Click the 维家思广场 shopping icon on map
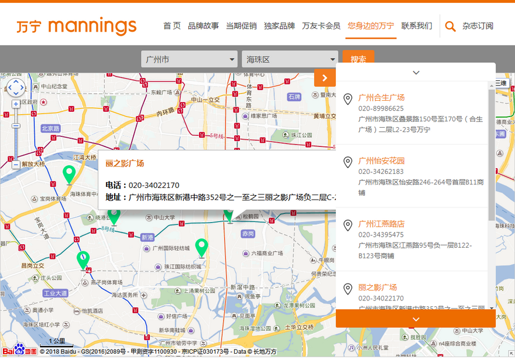The width and height of the screenshot is (515, 359). tap(245, 116)
